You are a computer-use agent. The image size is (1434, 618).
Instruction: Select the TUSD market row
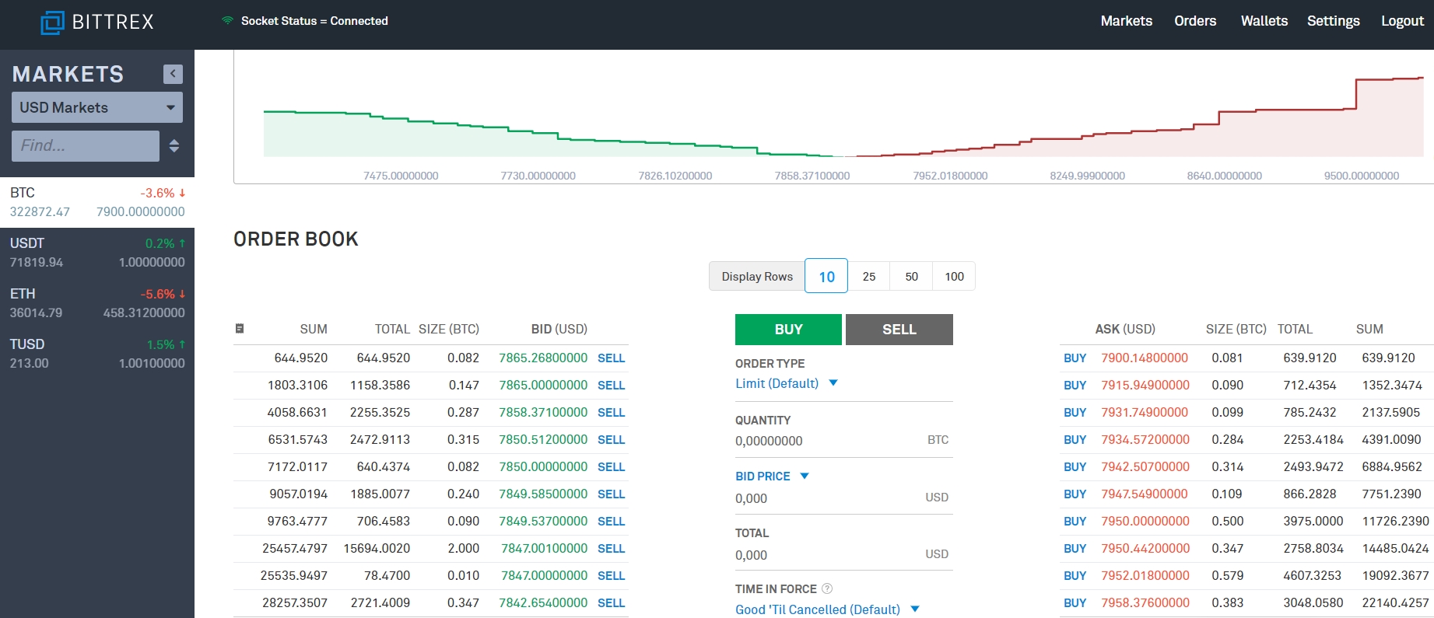pyautogui.click(x=97, y=354)
